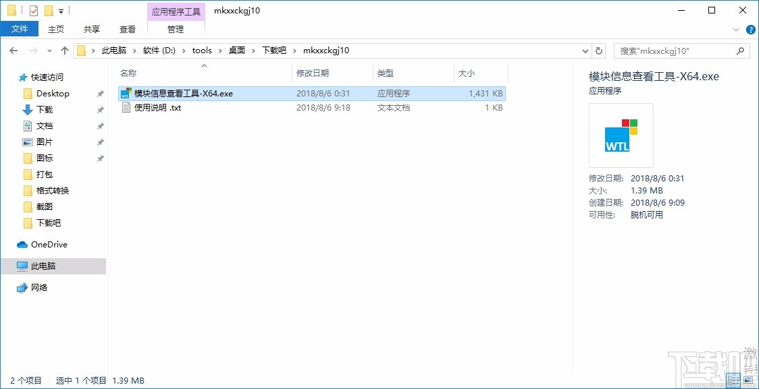Open the recent locations dropdown arrow
Viewport: 759px width, 389px height.
point(49,51)
